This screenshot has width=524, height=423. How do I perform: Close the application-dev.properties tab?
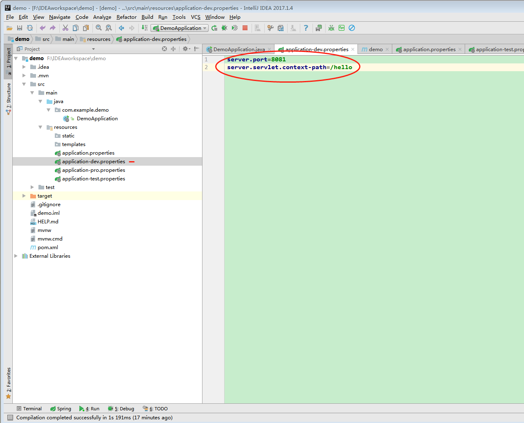353,49
